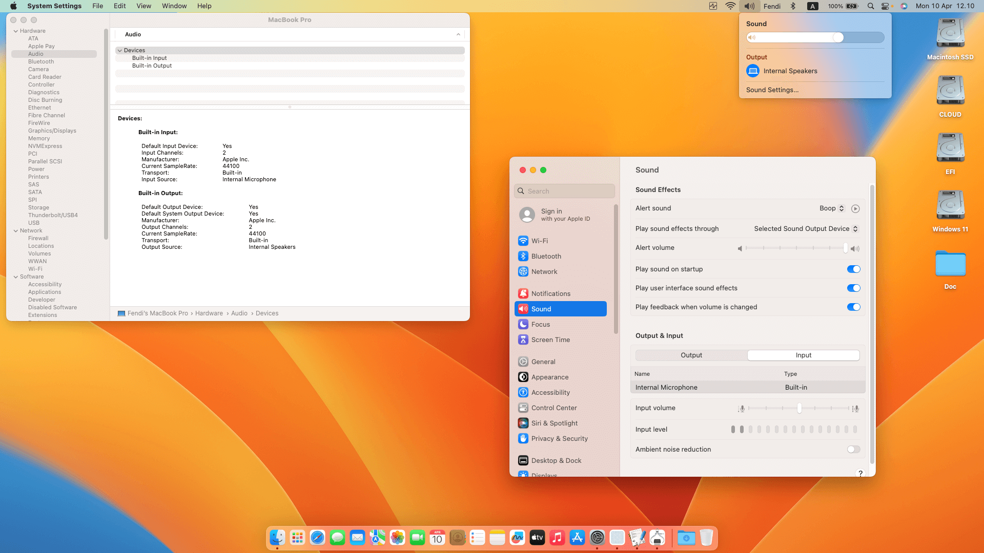Open the Edit menu

(120, 6)
